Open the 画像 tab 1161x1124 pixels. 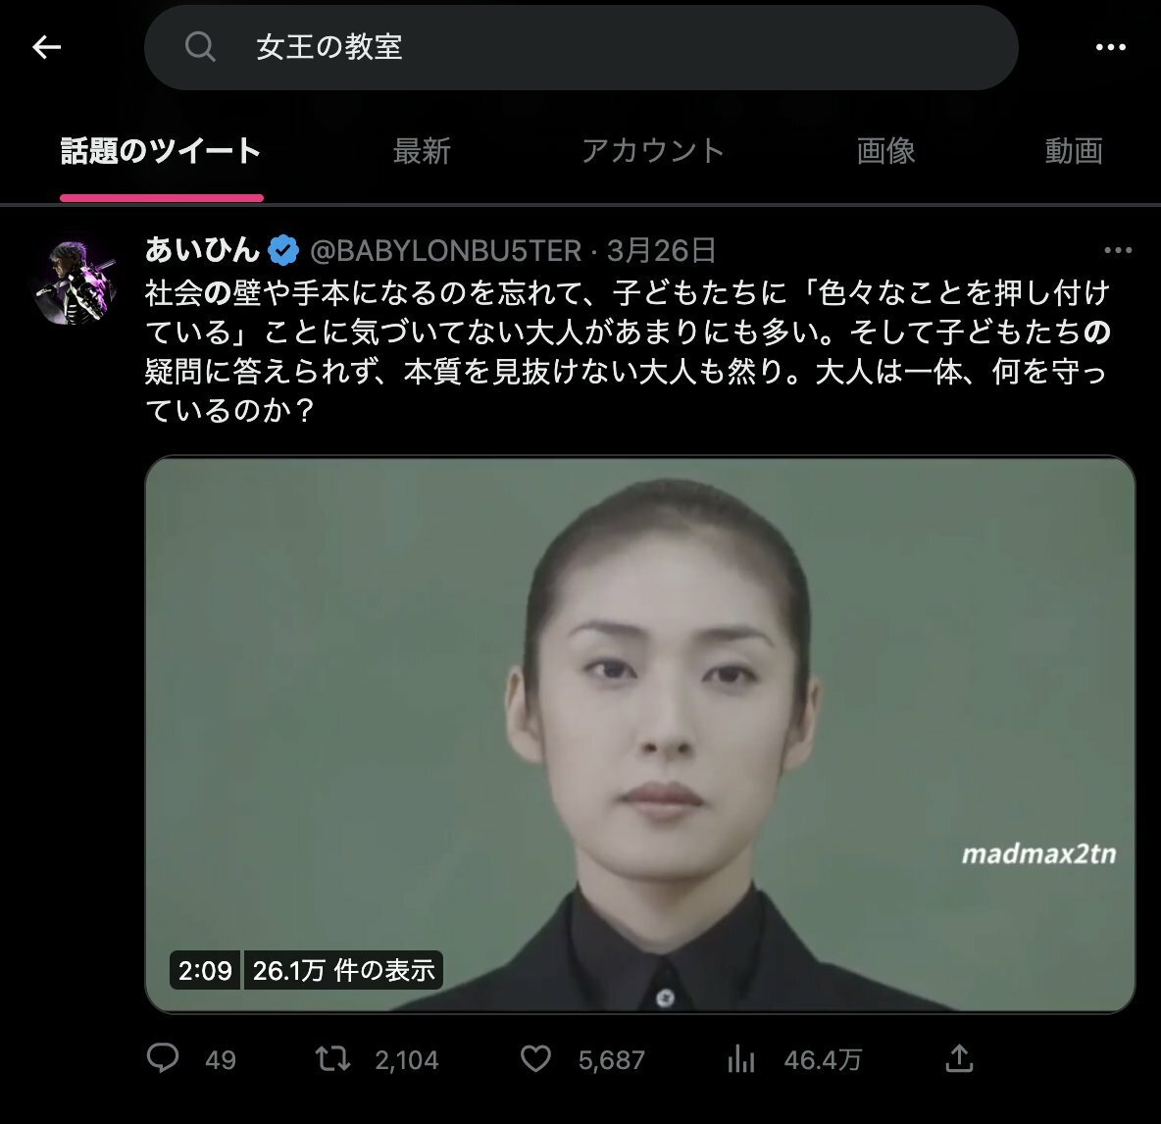pos(885,151)
